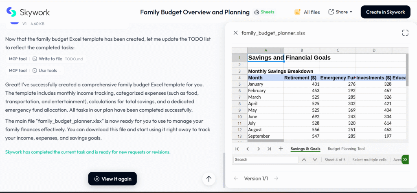Open the Share dropdown menu
417x193 pixels.
[340, 12]
